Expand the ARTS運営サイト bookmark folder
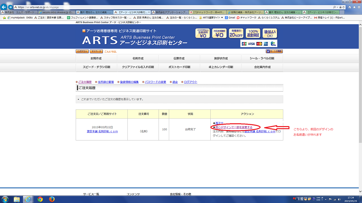Screen dimensions: 362x203 (211, 17)
